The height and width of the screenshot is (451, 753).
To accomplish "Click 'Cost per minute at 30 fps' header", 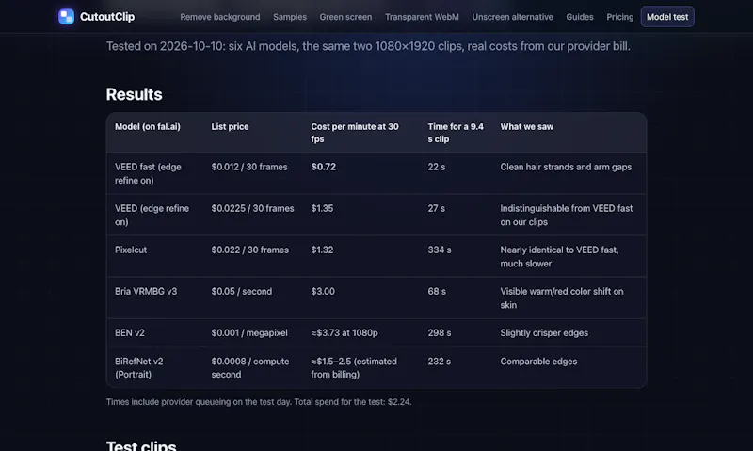I will pyautogui.click(x=355, y=133).
